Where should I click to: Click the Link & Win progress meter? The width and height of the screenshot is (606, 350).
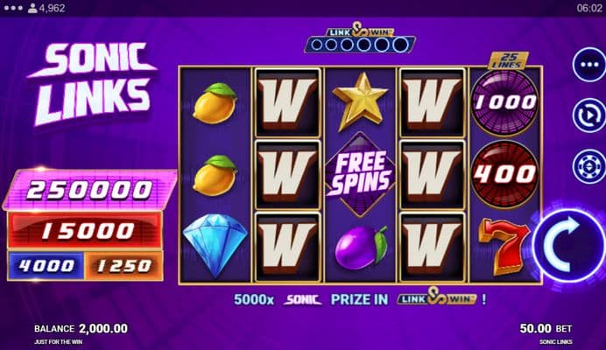click(x=360, y=38)
